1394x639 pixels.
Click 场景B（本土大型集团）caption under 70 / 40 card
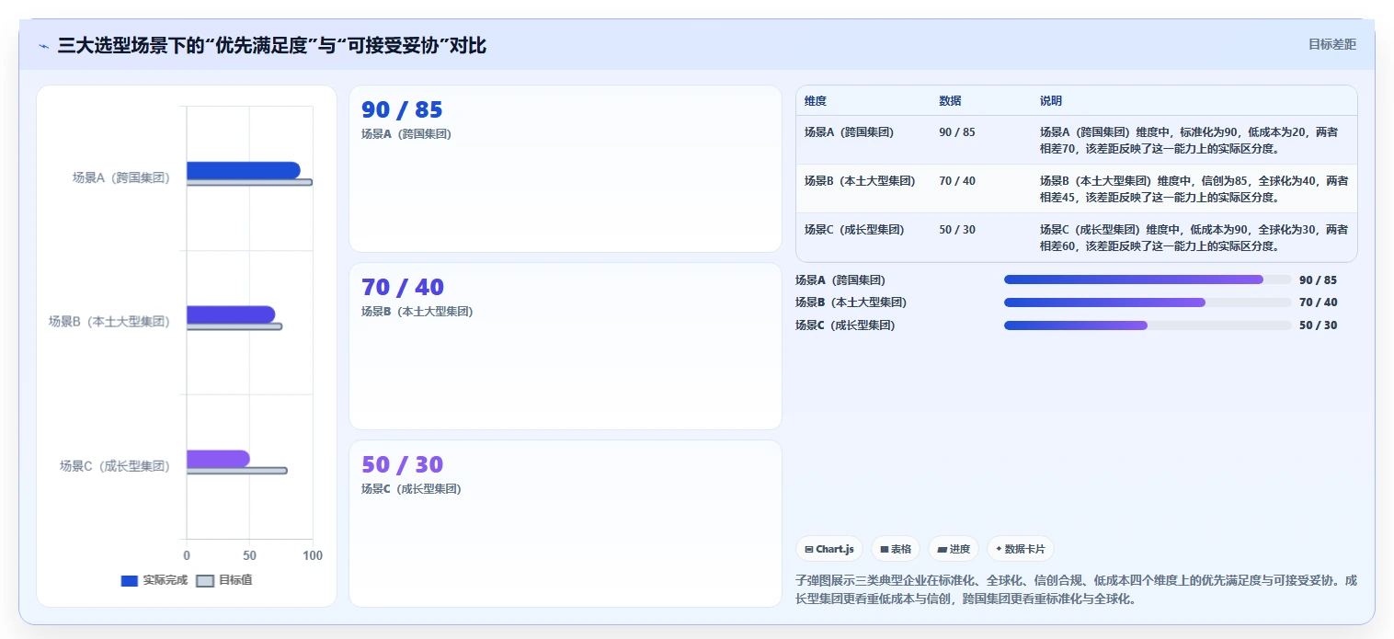pyautogui.click(x=417, y=312)
